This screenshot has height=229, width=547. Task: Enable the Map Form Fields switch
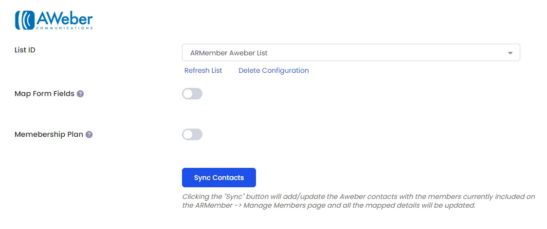pos(192,94)
